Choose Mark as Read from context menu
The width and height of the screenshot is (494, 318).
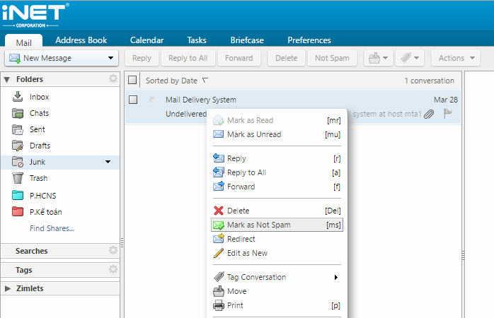[277, 120]
